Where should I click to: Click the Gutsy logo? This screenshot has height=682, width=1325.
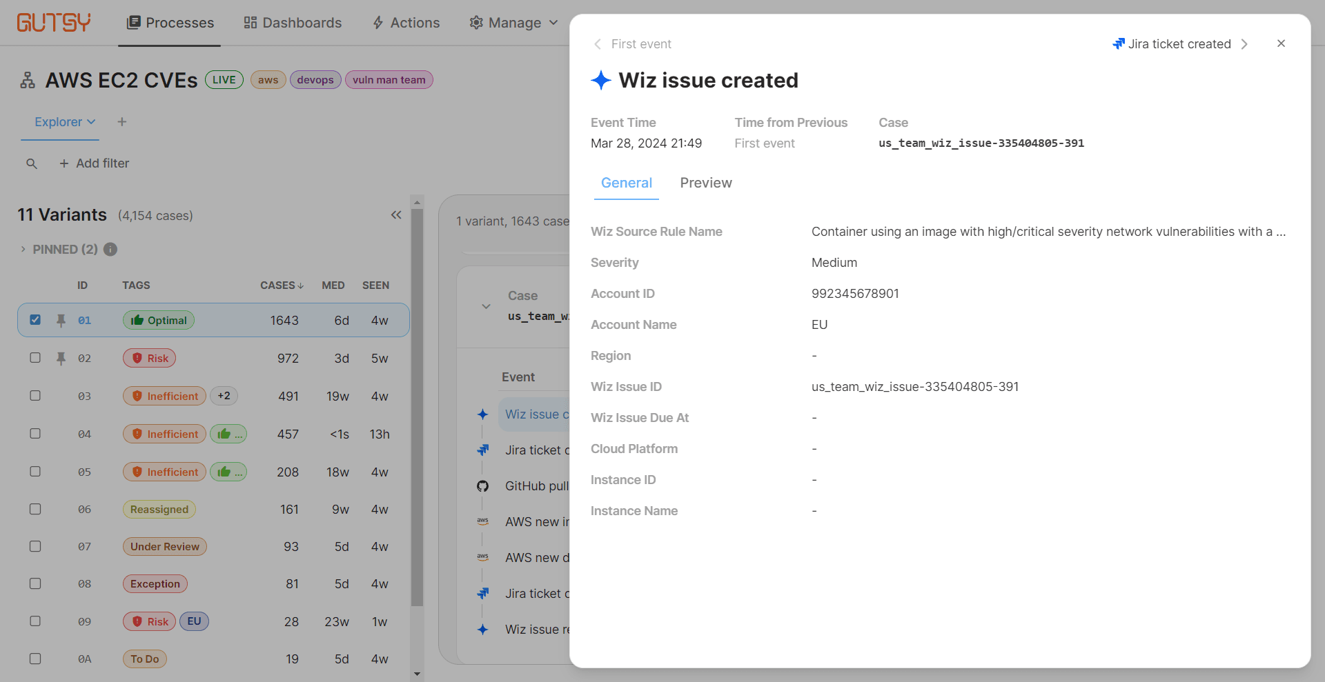click(x=54, y=23)
